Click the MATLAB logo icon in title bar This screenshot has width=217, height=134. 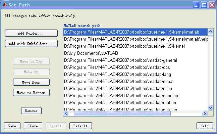pos(5,5)
